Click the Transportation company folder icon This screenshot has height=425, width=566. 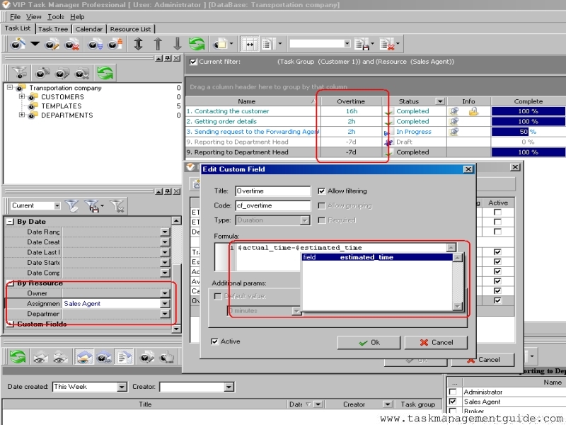coord(21,87)
